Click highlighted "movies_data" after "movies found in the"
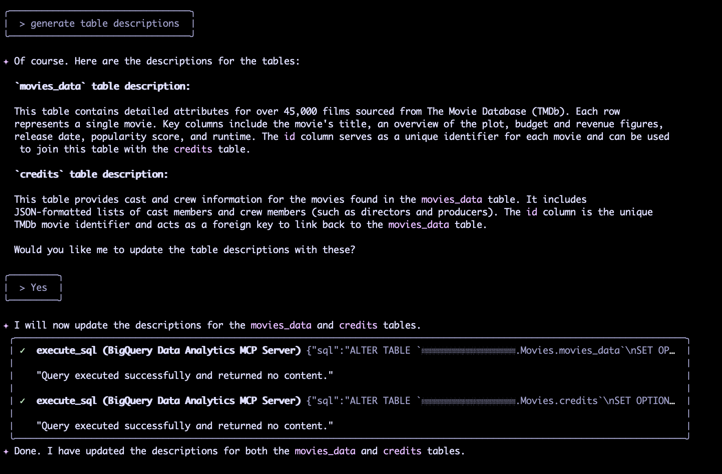This screenshot has width=722, height=474. click(x=451, y=200)
